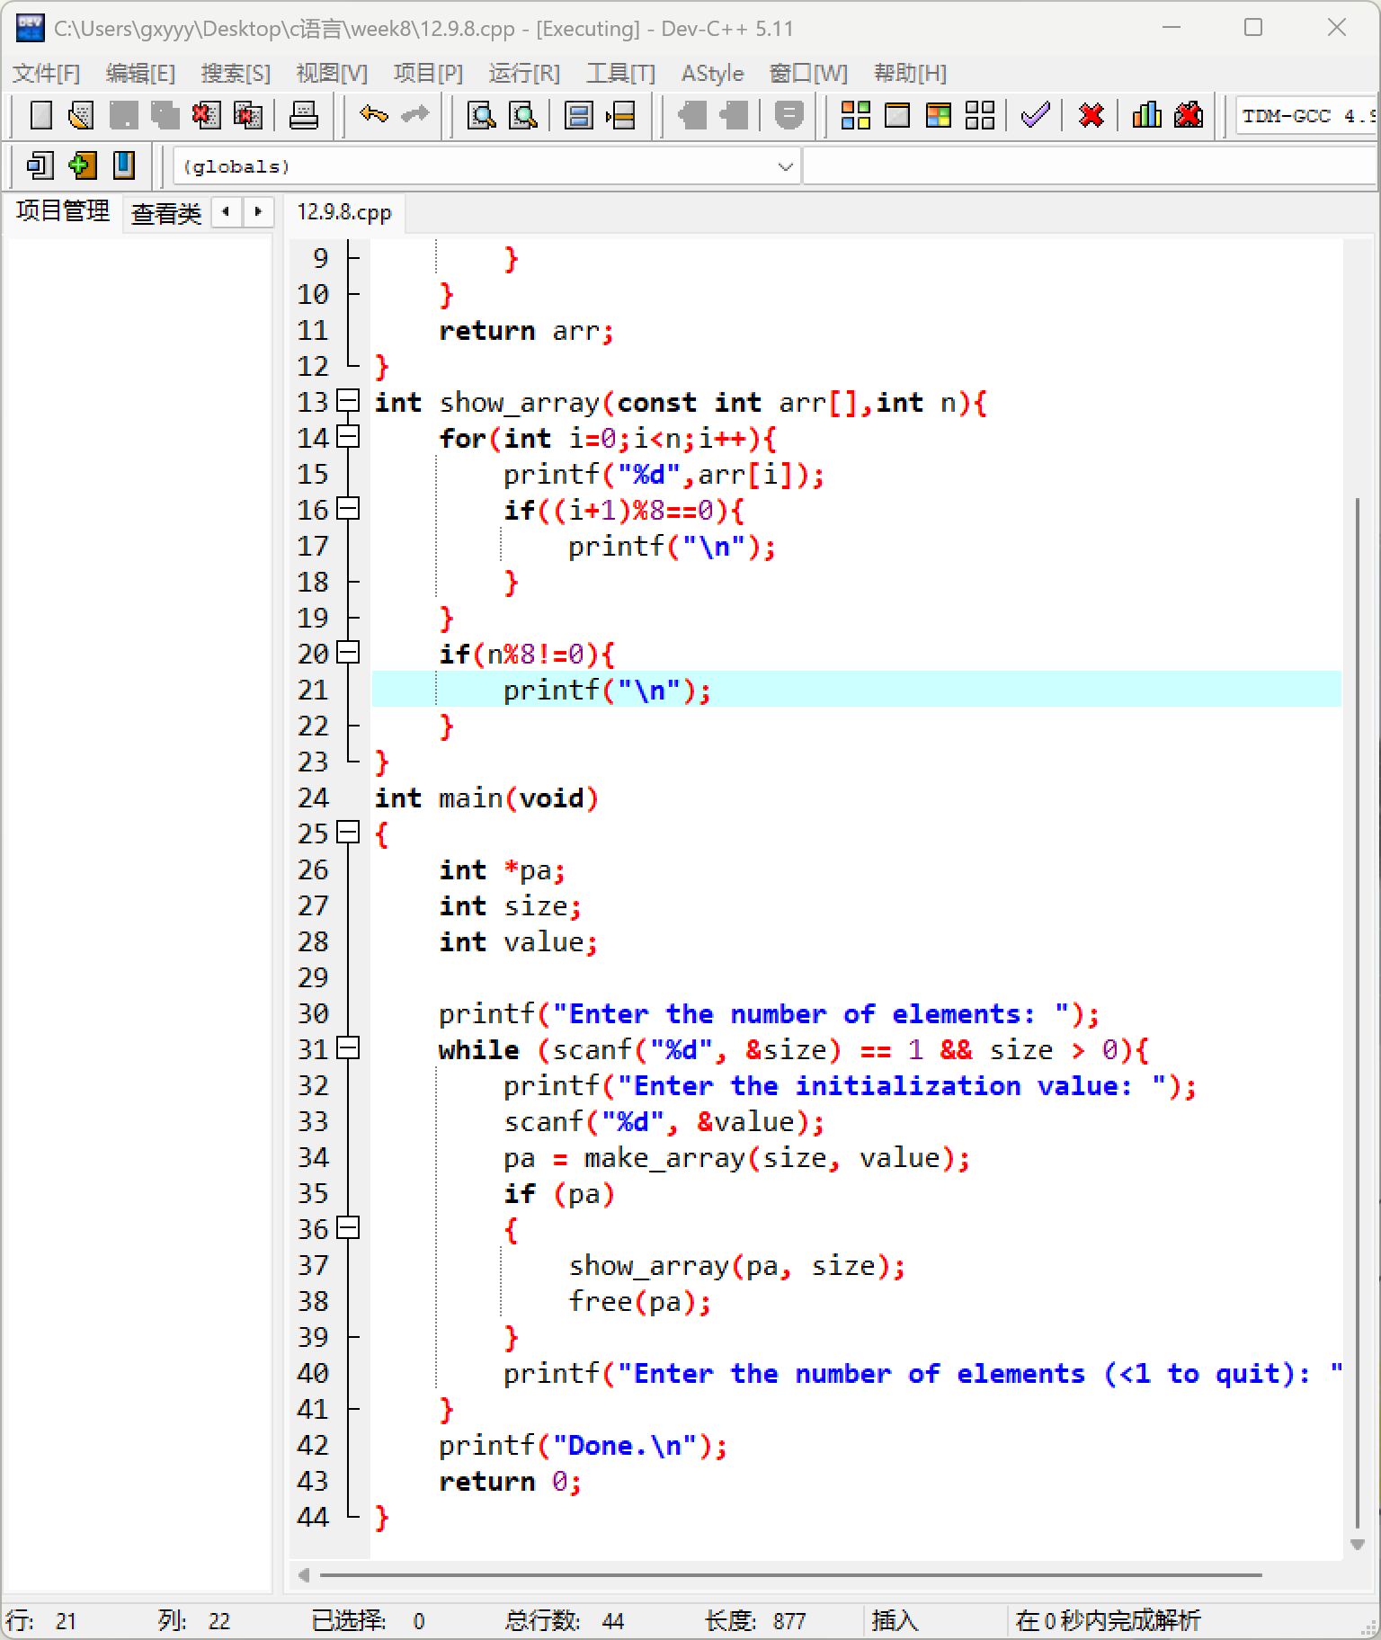Open the 文件[F] menu

pyautogui.click(x=47, y=73)
